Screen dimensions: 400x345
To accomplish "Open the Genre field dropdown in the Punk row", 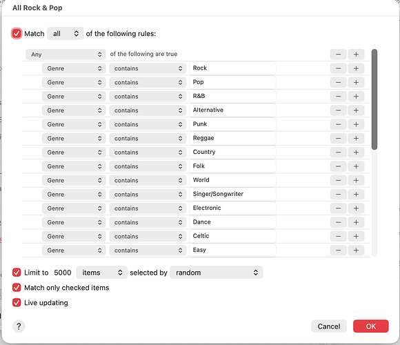I will 74,124.
